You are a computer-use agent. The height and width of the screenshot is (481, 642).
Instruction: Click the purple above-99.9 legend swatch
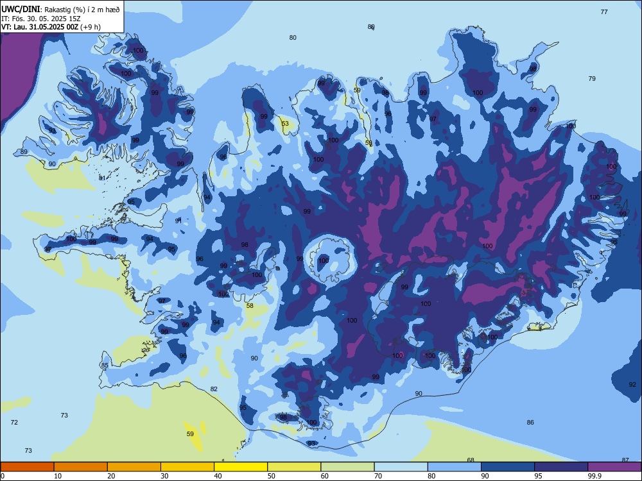click(x=614, y=467)
